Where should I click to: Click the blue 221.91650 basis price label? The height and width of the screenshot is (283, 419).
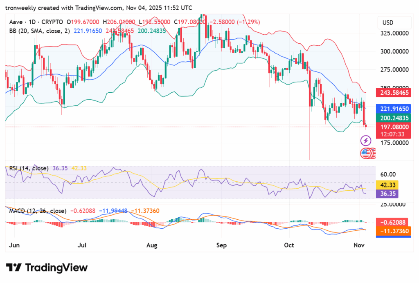393,109
